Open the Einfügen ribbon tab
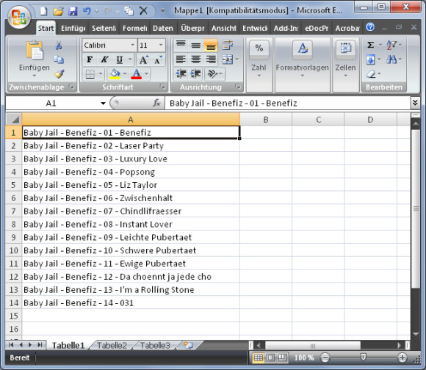This screenshot has height=370, width=426. (73, 28)
